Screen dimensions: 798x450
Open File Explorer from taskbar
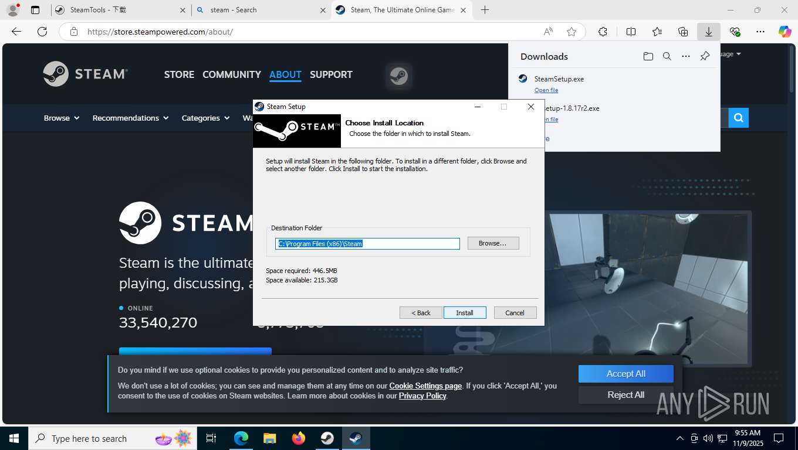[269, 438]
